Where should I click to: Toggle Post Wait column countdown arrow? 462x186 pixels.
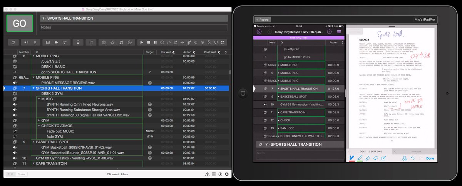[x=220, y=52]
